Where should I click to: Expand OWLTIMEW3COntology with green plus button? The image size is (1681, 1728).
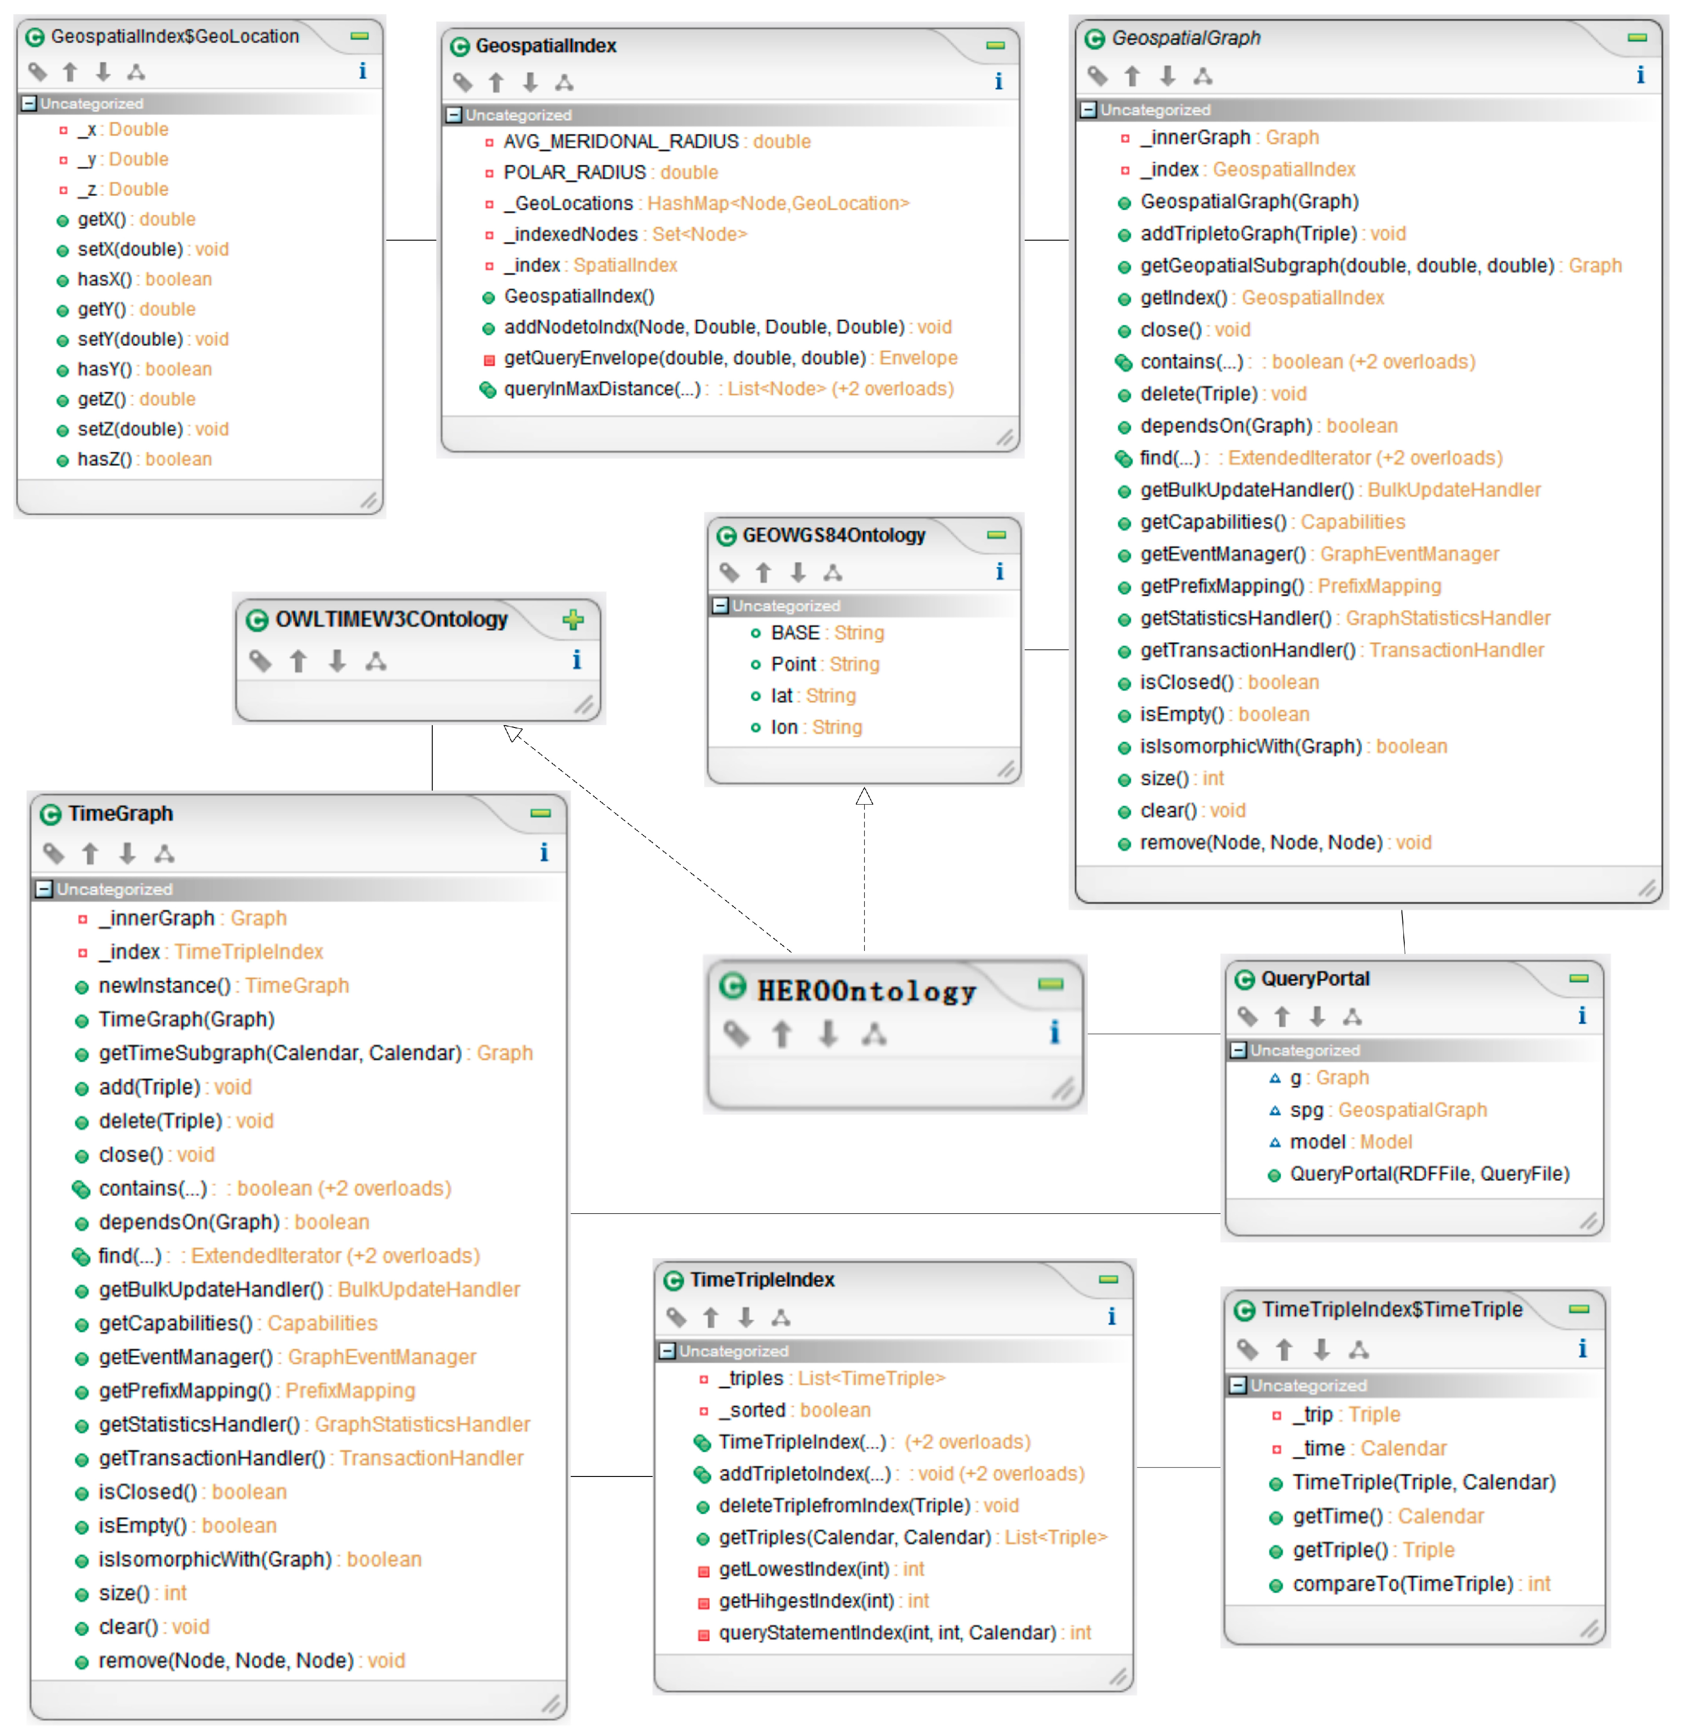(x=573, y=619)
